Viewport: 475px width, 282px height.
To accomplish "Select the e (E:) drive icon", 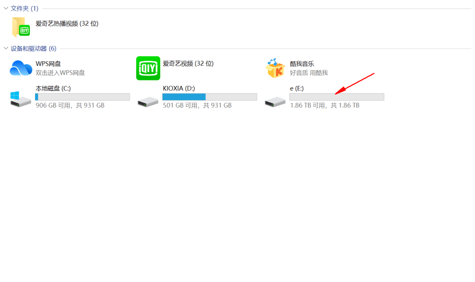I will point(275,102).
